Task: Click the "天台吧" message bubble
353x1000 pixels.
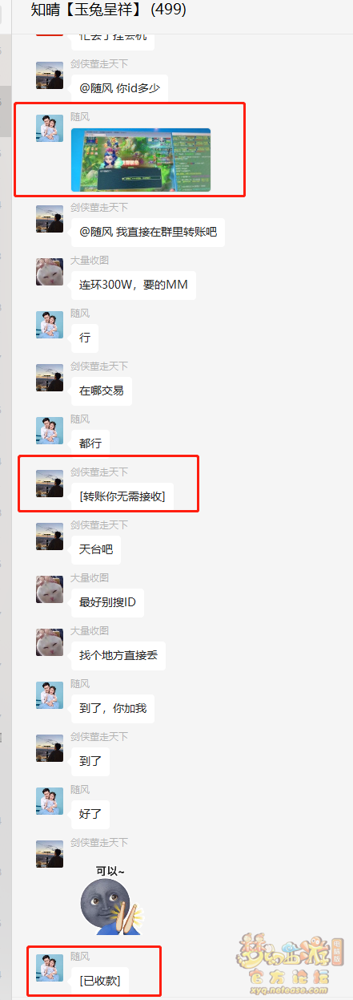Action: pos(96,549)
